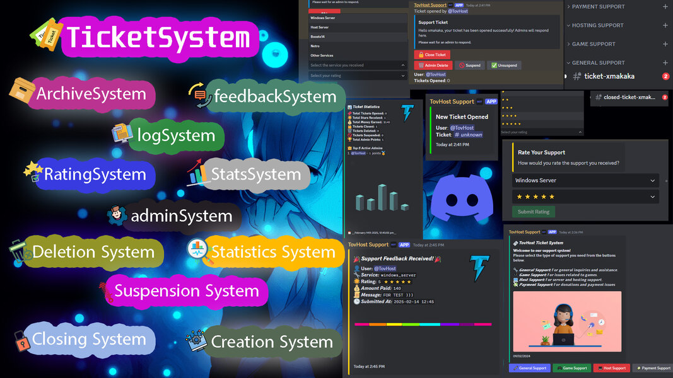Click the red Close Ticket button
The image size is (673, 378).
point(432,55)
